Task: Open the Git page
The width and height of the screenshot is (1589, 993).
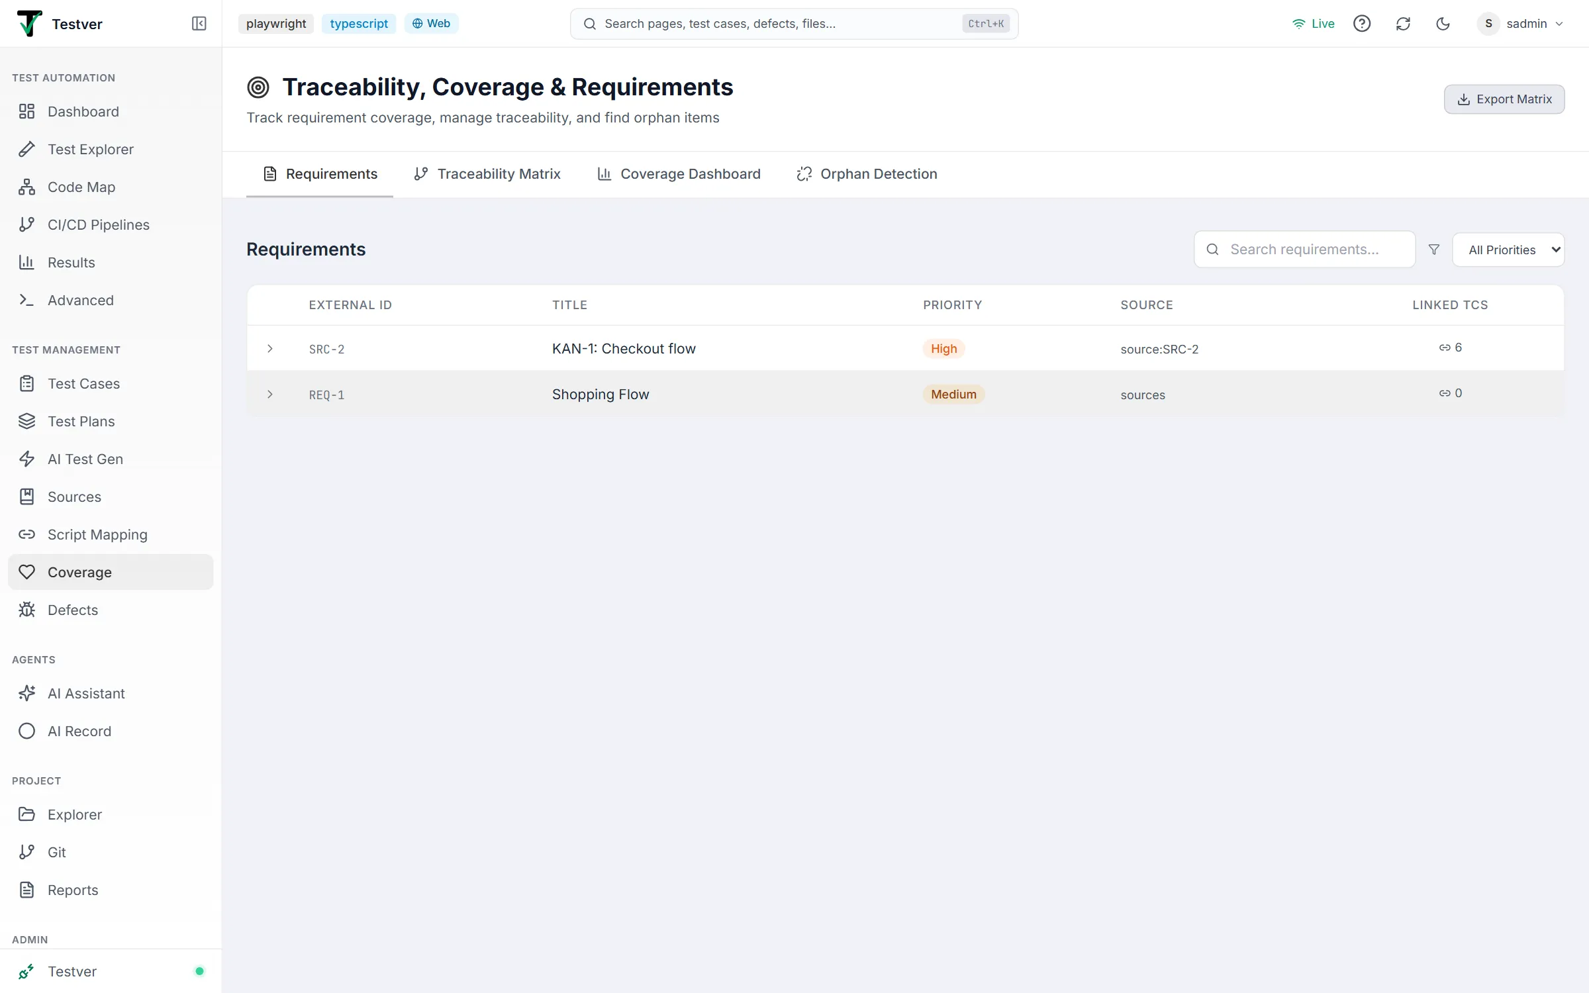Action: click(x=111, y=852)
